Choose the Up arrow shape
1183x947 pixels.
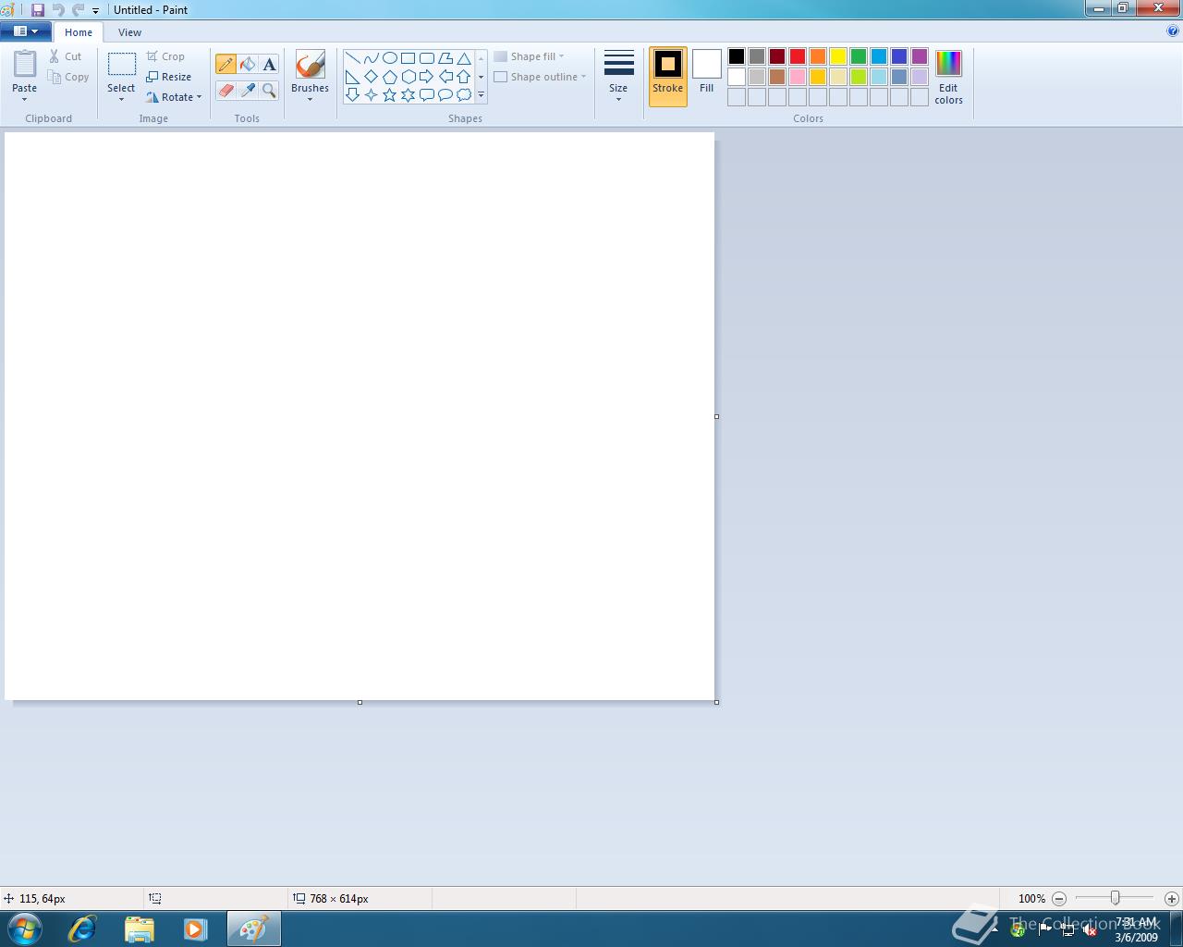464,77
